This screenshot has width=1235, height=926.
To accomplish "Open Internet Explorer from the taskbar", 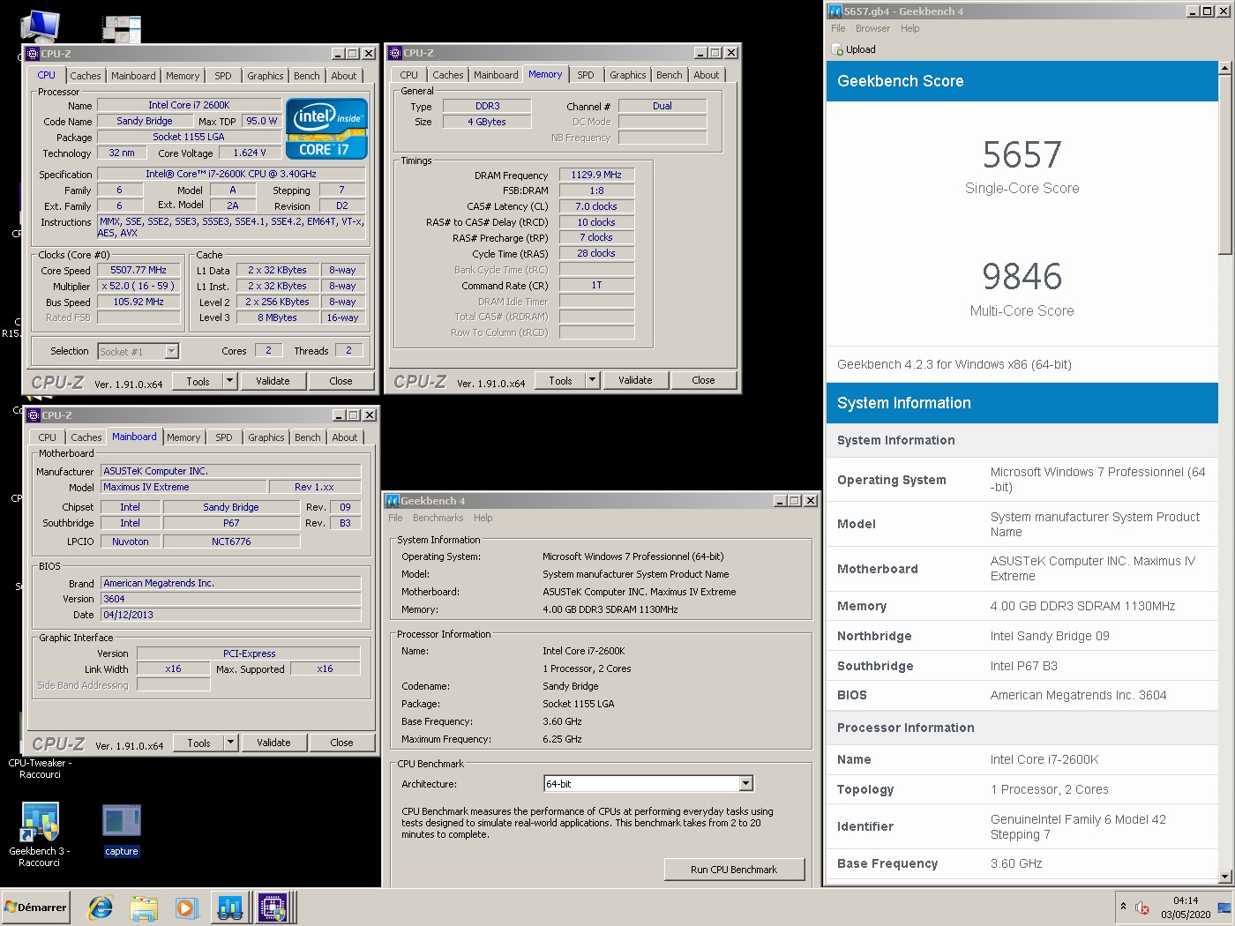I will [x=101, y=907].
